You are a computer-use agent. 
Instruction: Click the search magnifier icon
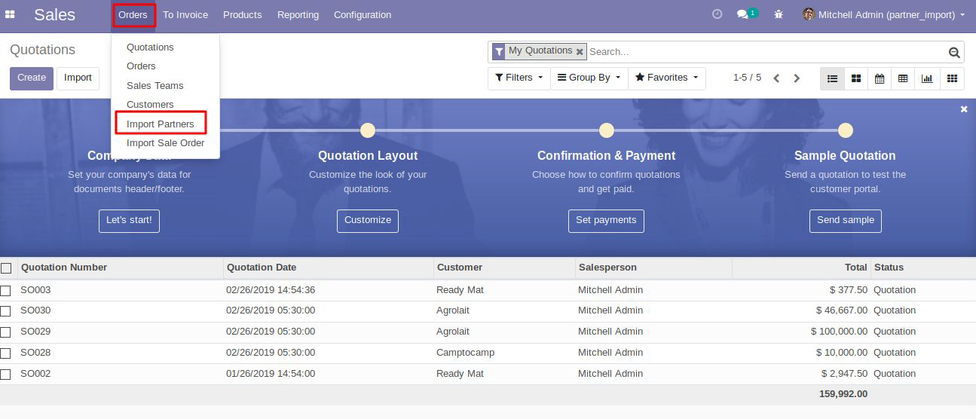(x=954, y=52)
